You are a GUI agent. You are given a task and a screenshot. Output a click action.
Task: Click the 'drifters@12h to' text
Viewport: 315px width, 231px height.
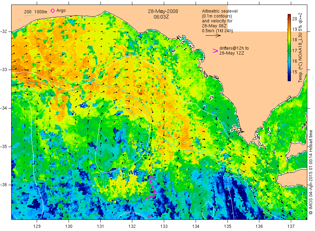click(x=234, y=48)
